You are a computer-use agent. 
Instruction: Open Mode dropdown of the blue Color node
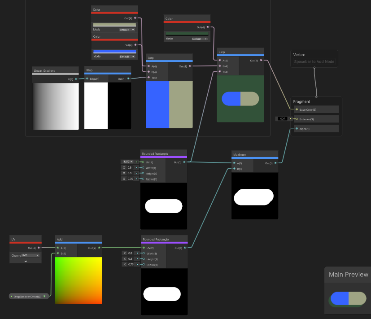tap(127, 57)
